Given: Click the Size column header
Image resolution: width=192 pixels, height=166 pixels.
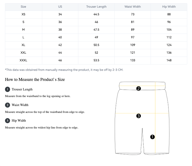Looking at the screenshot, I should click(x=23, y=7).
